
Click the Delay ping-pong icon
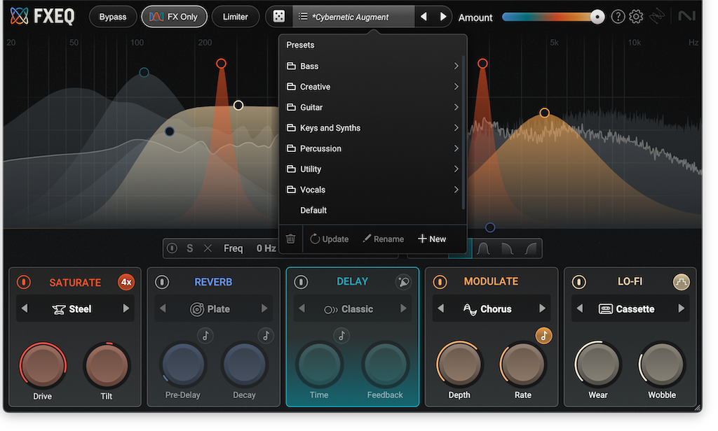pos(403,281)
